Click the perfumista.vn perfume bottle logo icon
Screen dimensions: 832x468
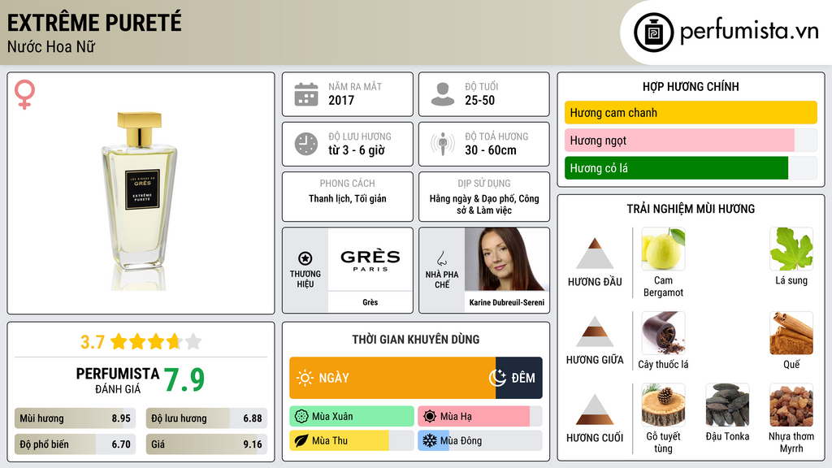653,32
